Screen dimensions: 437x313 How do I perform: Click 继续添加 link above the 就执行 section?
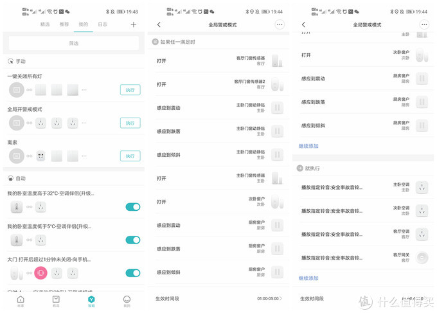[308, 146]
